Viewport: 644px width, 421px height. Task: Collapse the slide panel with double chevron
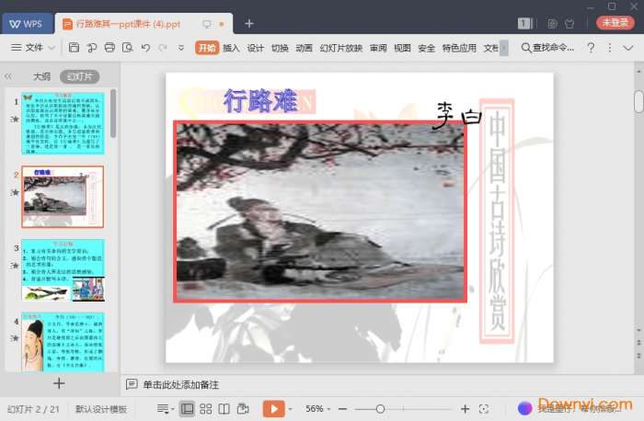click(9, 77)
